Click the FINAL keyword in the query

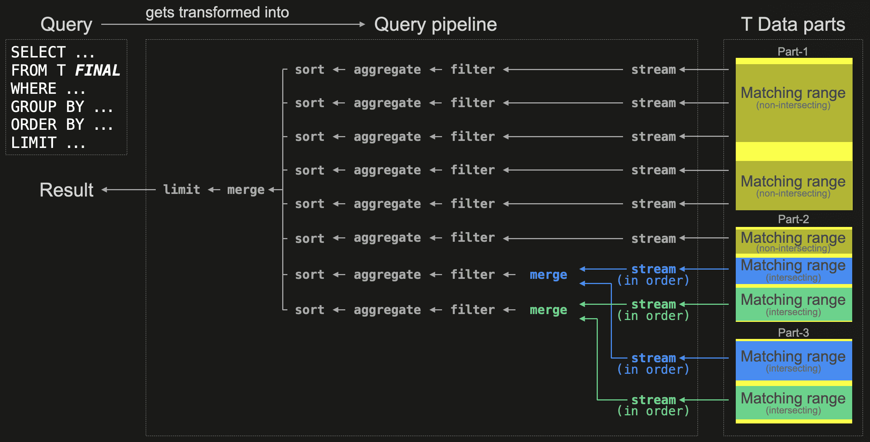click(97, 70)
